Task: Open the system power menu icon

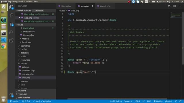Action: [x=182, y=2]
